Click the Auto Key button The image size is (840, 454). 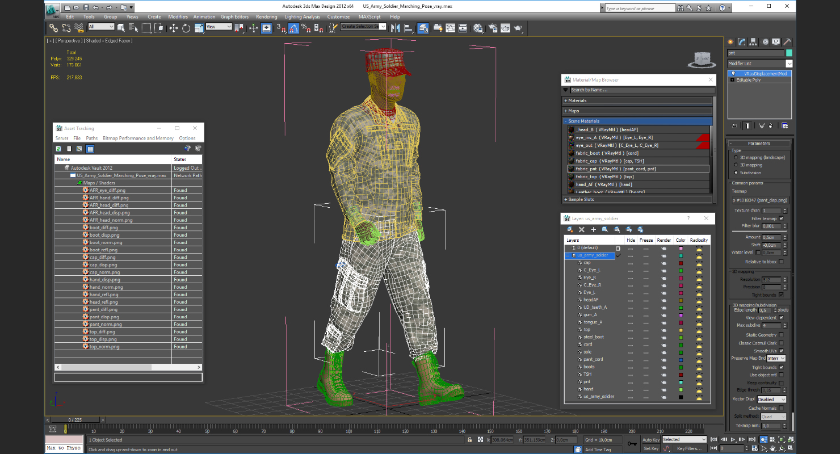651,440
